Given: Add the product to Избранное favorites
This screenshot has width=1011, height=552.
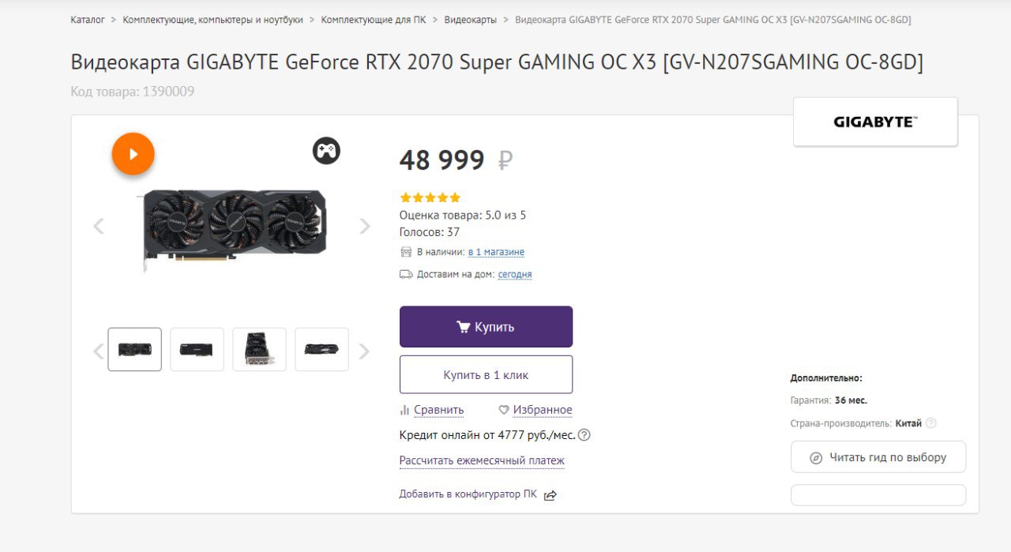Looking at the screenshot, I should [x=536, y=410].
